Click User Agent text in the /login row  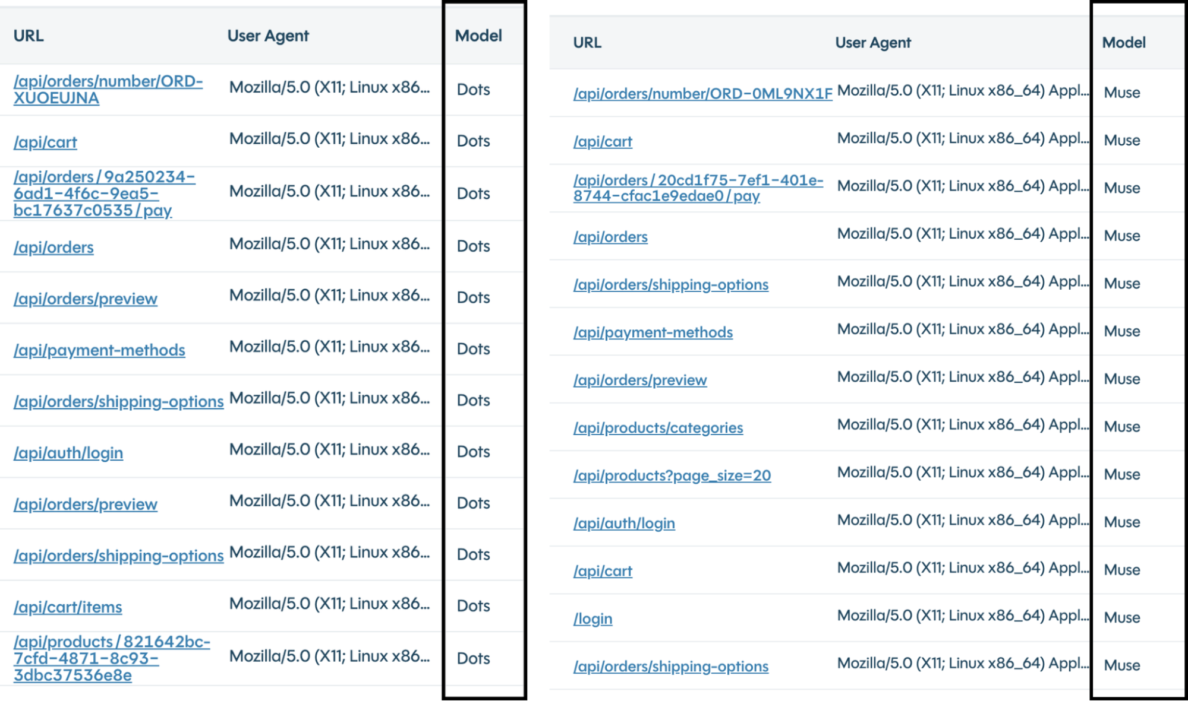(x=963, y=616)
